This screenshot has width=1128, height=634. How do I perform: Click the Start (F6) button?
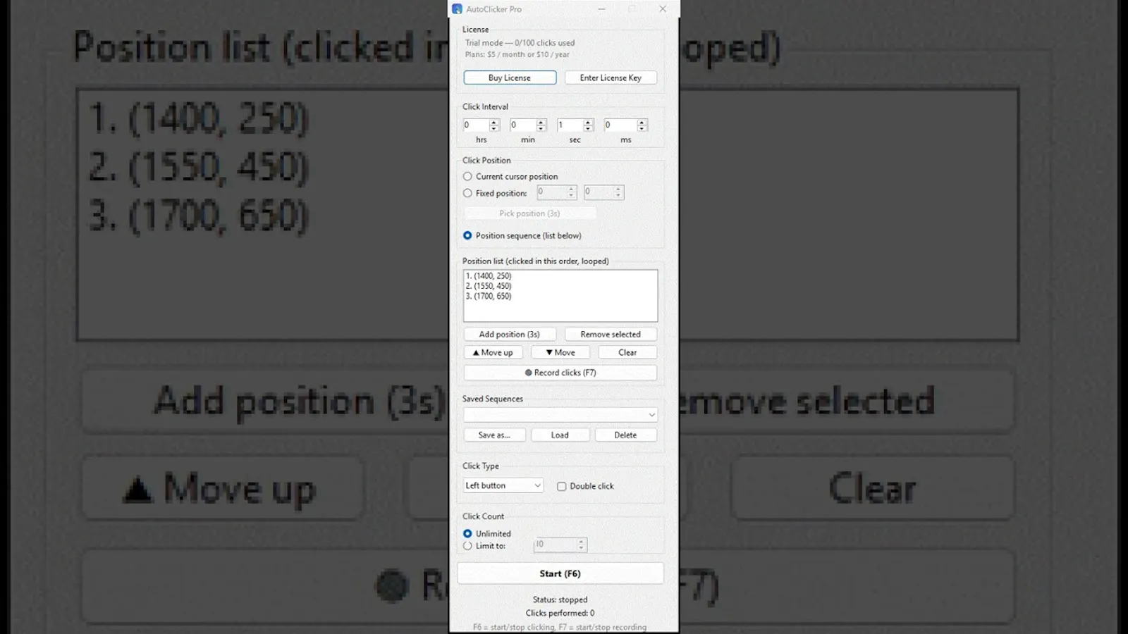click(x=560, y=573)
